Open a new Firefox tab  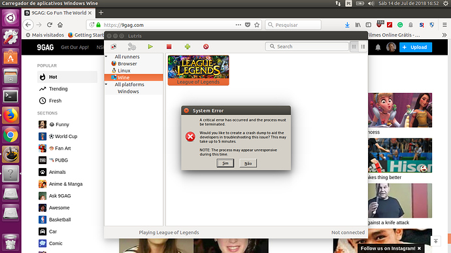pyautogui.click(x=101, y=12)
